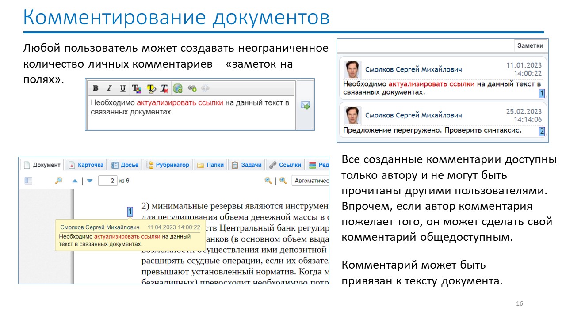Zoom in the document view
The height and width of the screenshot is (318, 566).
(283, 181)
